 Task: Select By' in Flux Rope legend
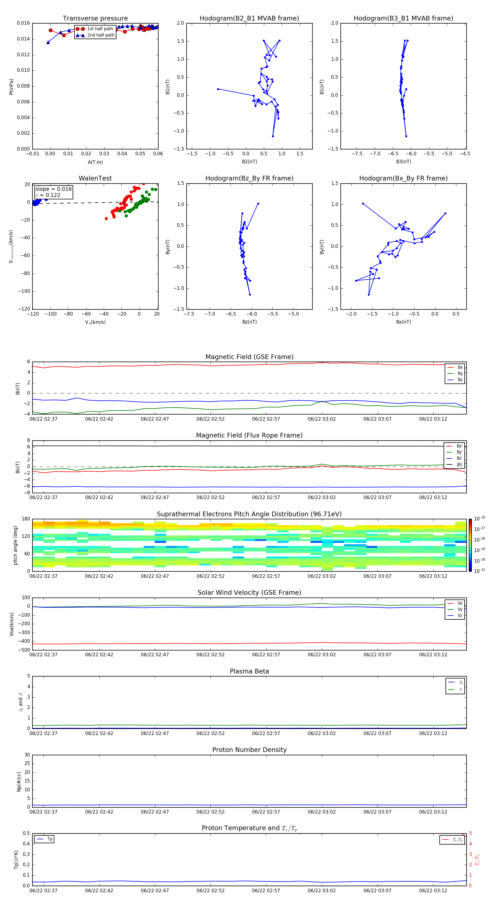[x=454, y=453]
